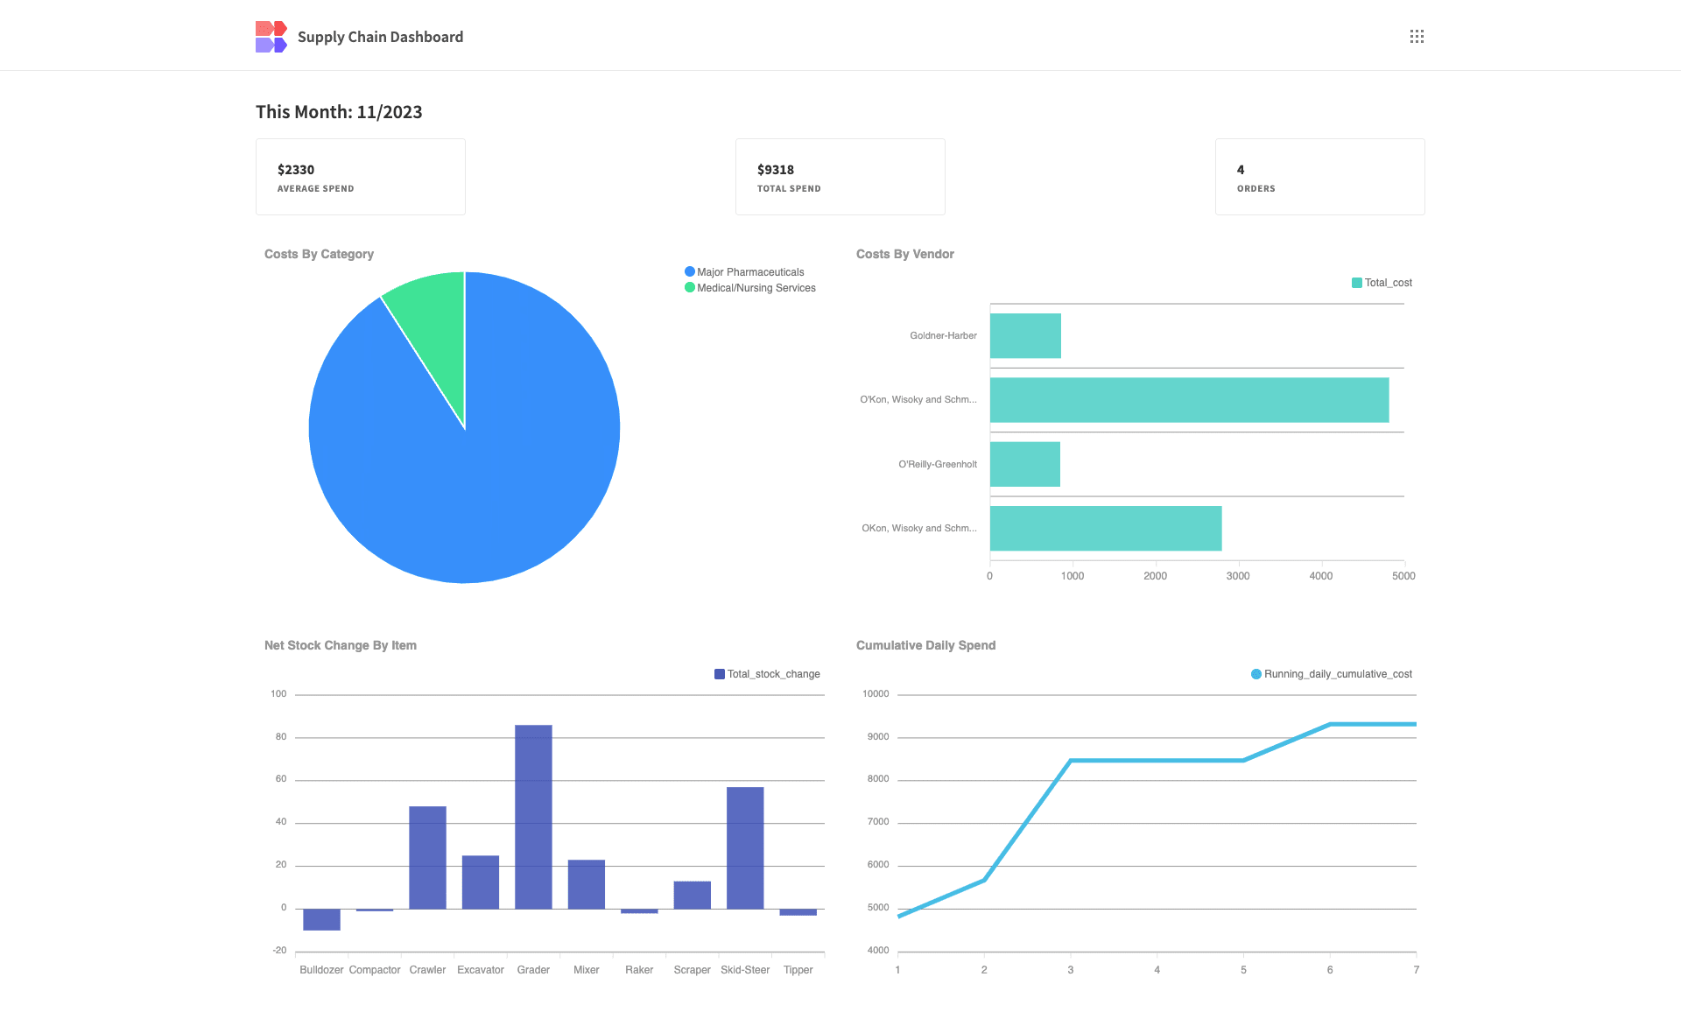Open the apps grid menu icon
The height and width of the screenshot is (1026, 1681).
pyautogui.click(x=1417, y=37)
